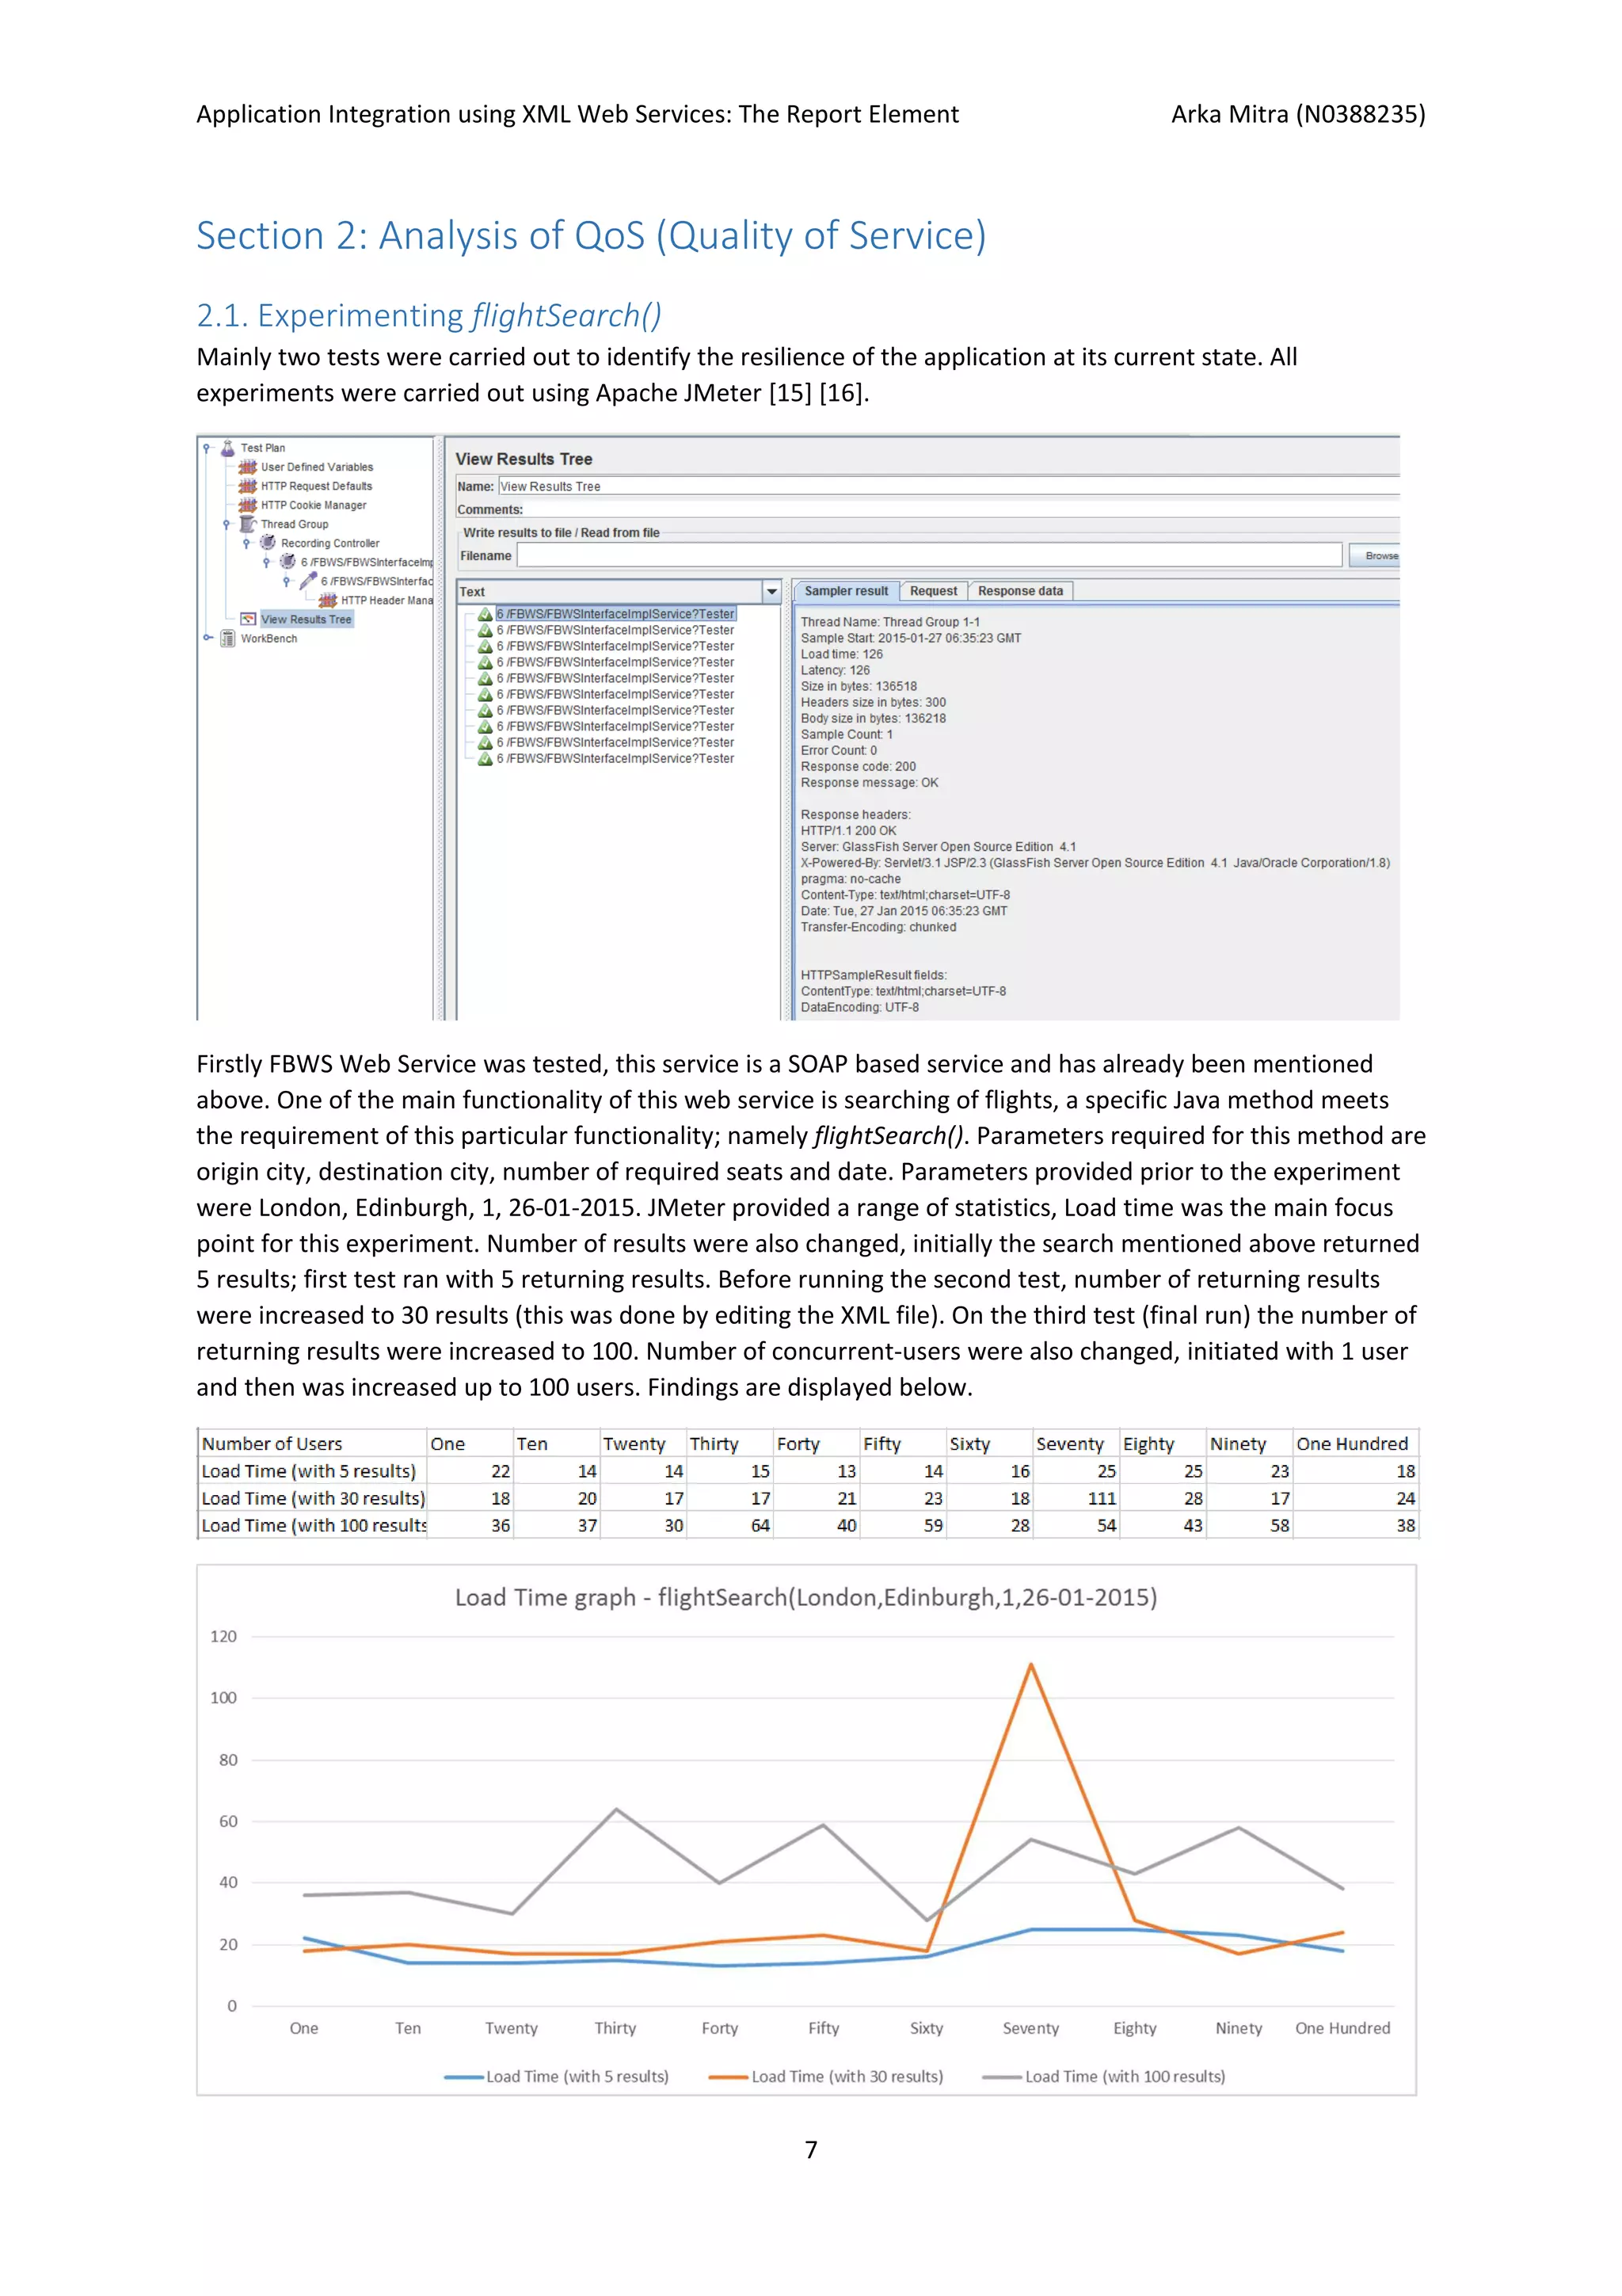The height and width of the screenshot is (2296, 1622).
Task: Collapse the Test Plan tree node
Action: tap(207, 448)
